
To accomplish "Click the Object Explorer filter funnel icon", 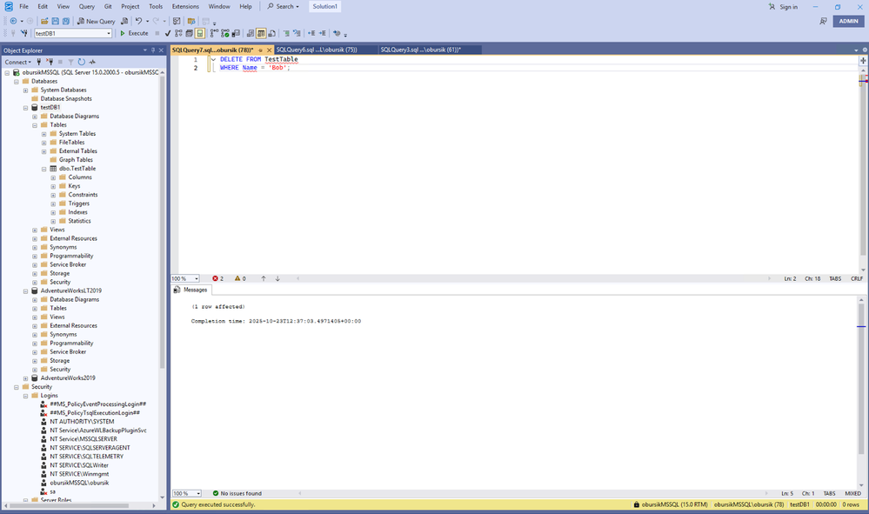I will tap(70, 62).
